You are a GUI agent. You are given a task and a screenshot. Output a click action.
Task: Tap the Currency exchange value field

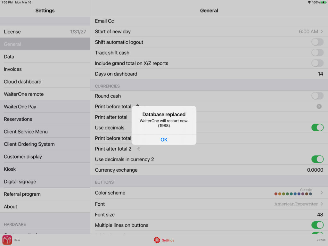pos(315,170)
